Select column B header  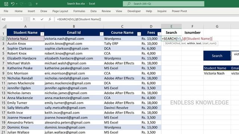tap(74, 26)
